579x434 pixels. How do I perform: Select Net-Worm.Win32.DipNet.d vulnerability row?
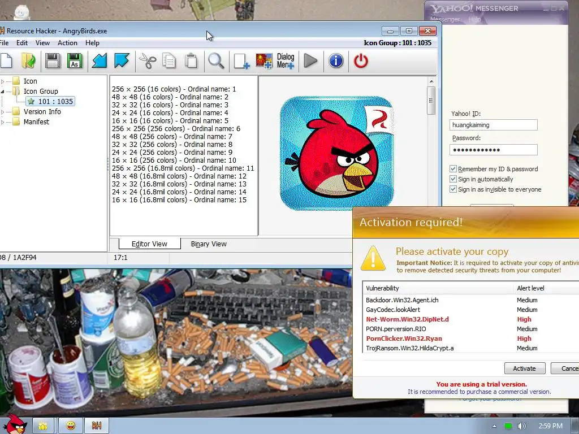coord(471,319)
